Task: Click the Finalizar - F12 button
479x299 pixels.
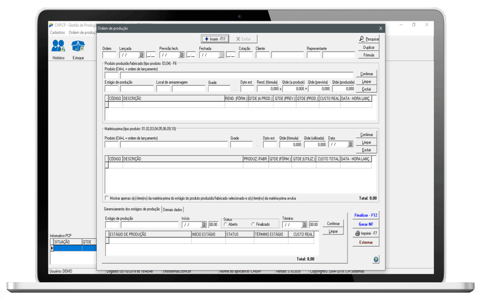Action: [366, 215]
